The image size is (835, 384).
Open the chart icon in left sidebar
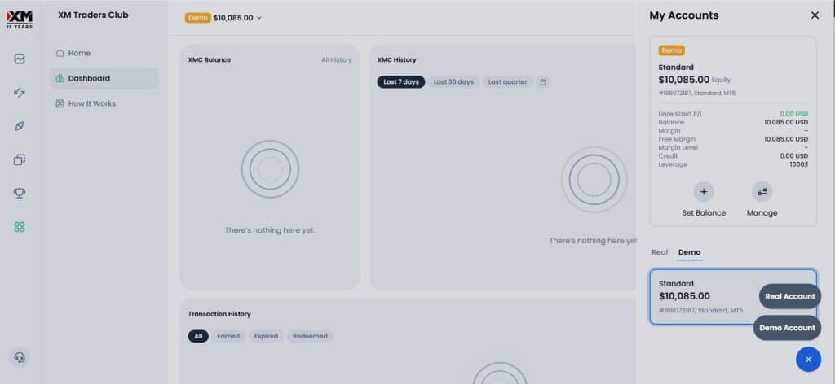pyautogui.click(x=20, y=59)
